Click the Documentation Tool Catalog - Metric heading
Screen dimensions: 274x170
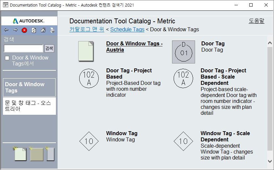tap(122, 21)
